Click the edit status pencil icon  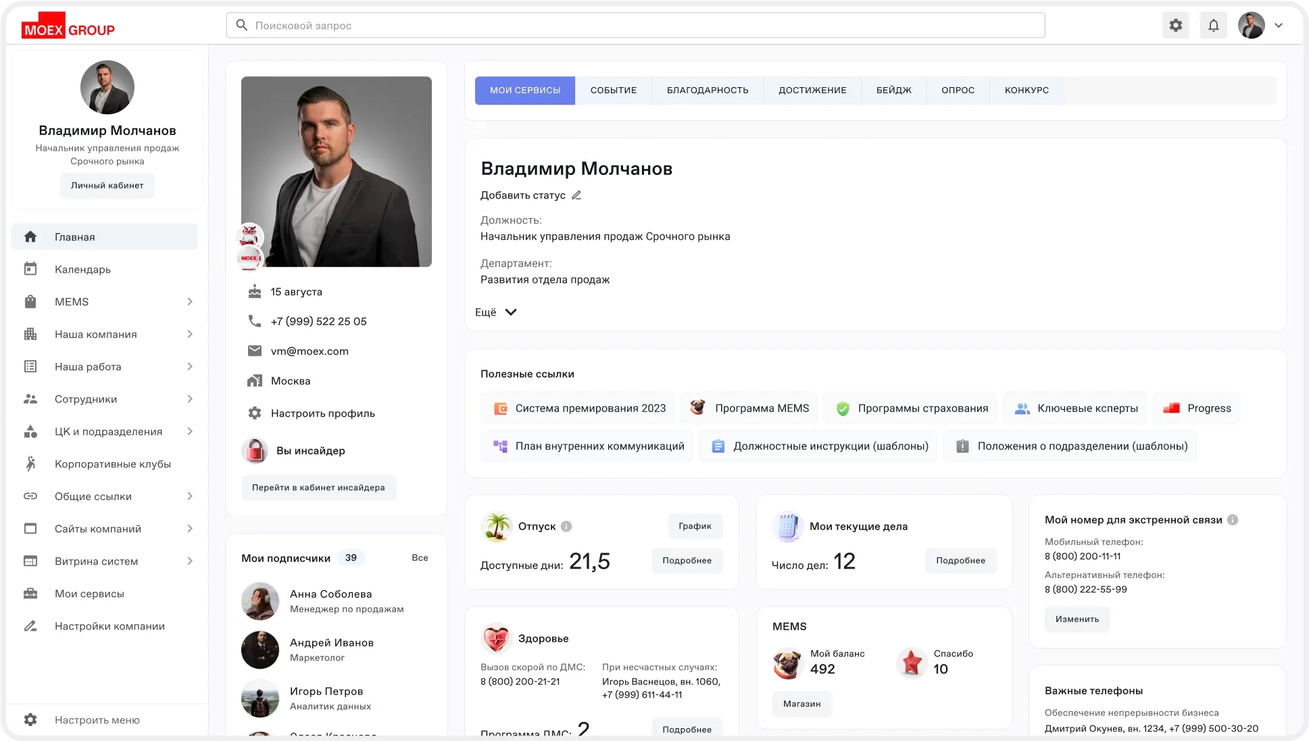(576, 195)
